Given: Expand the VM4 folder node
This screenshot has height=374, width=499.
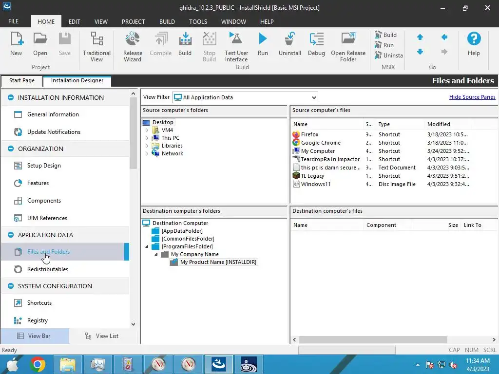Looking at the screenshot, I should [147, 130].
